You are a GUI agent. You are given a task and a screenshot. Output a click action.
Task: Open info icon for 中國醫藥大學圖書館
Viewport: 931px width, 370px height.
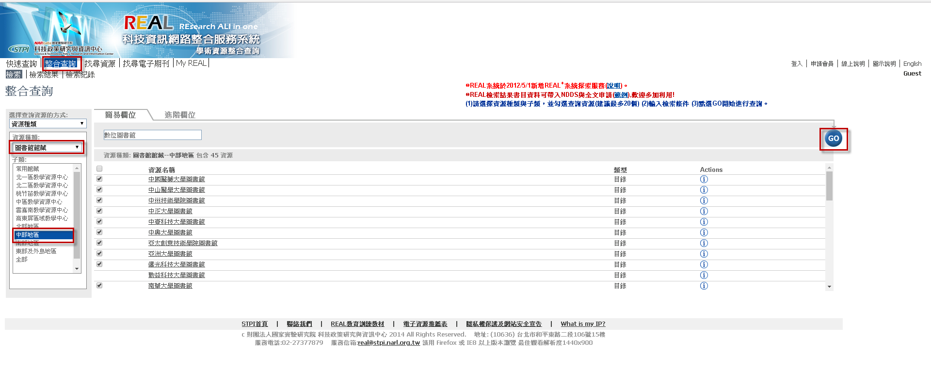click(x=704, y=179)
